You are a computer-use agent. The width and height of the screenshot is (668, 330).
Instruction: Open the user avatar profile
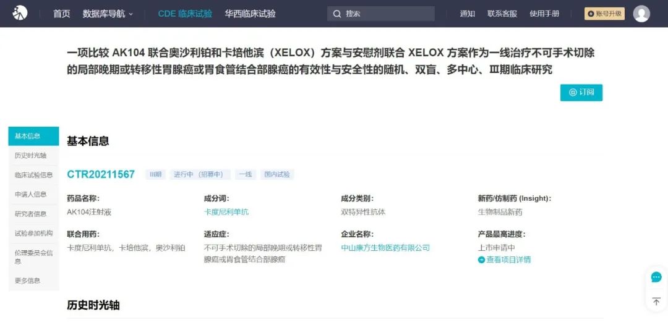coord(641,14)
